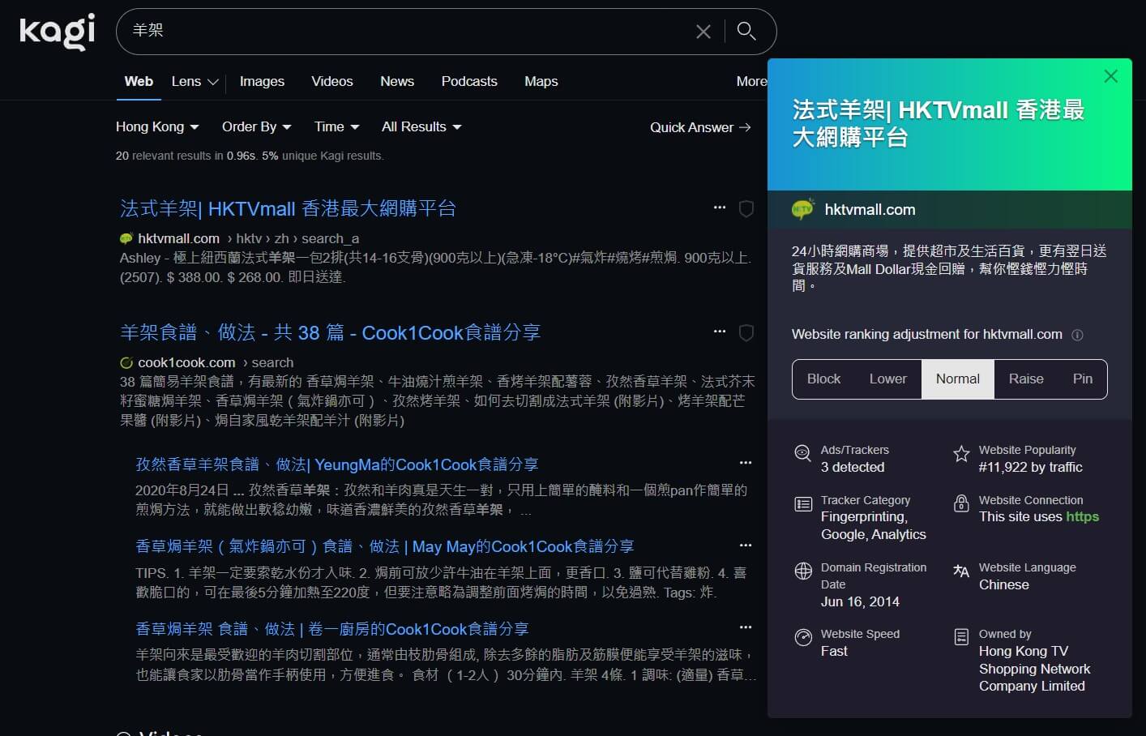This screenshot has width=1146, height=736.
Task: Select Pin ranking option
Action: coord(1082,379)
